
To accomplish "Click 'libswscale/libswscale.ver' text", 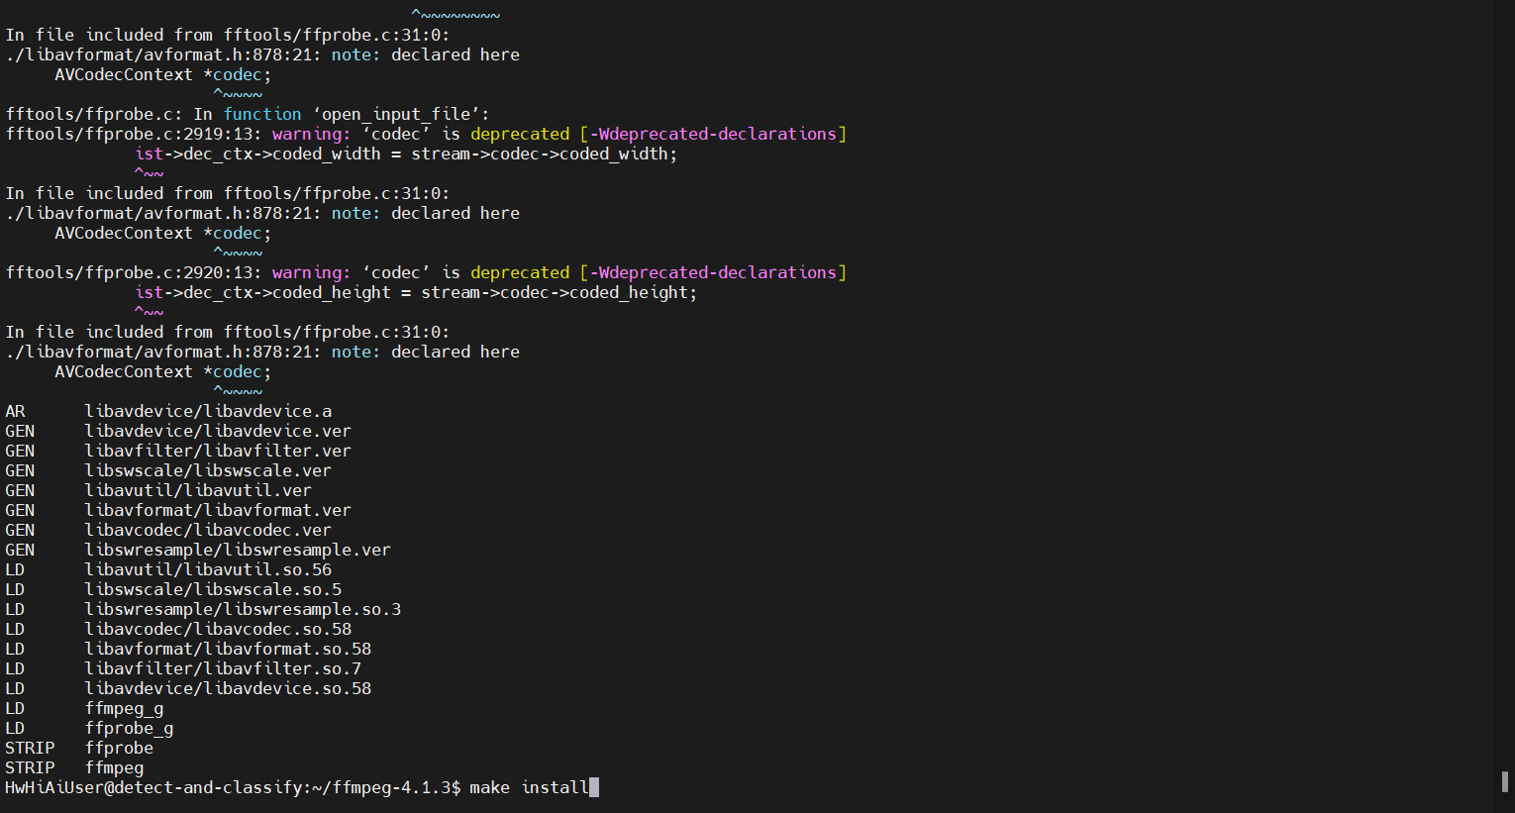I will [x=208, y=470].
